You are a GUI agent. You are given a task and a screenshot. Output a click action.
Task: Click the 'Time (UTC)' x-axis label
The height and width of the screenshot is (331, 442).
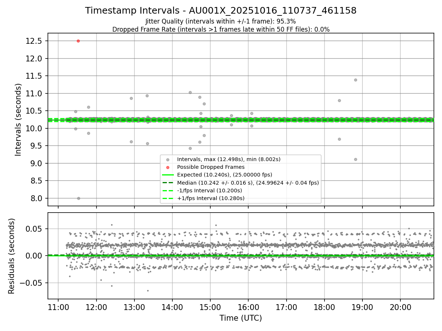[241, 318]
